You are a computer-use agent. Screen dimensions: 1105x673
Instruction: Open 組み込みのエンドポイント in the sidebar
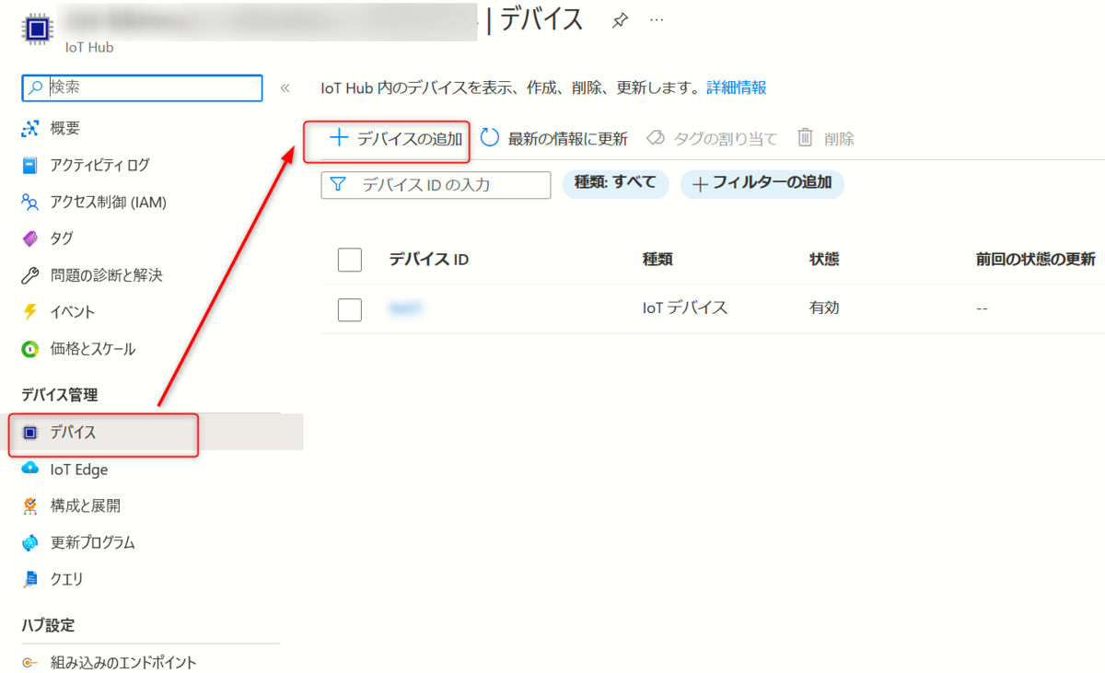[x=123, y=662]
